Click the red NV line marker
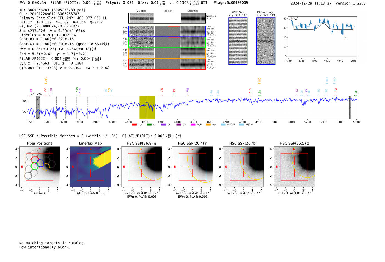 coord(161,91)
